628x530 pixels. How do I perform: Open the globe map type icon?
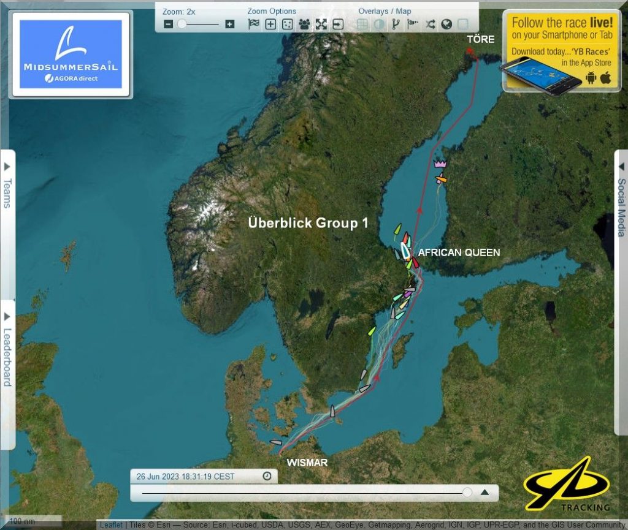(446, 25)
